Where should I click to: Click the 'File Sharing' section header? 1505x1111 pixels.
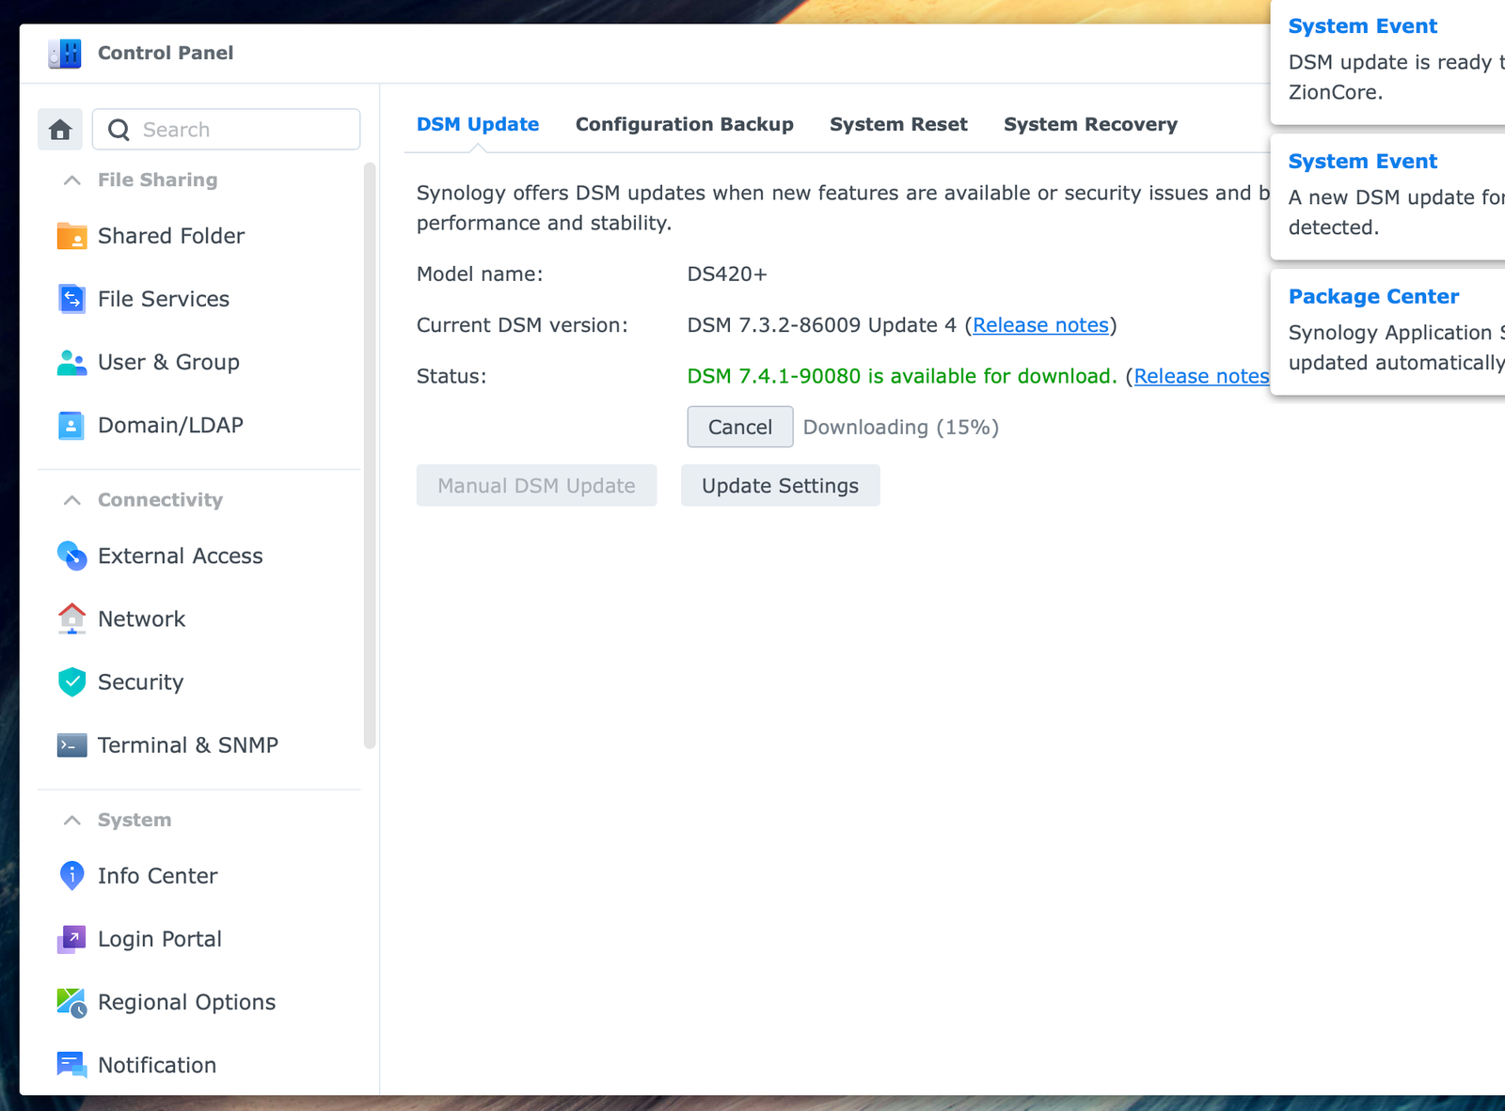click(157, 180)
